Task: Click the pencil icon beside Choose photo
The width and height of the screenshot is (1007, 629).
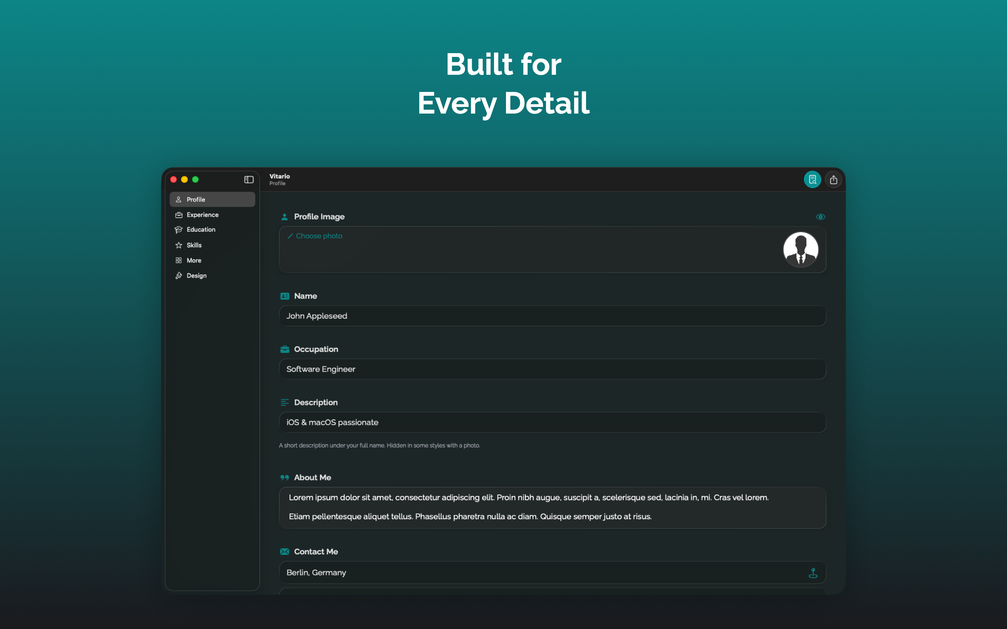Action: 290,236
